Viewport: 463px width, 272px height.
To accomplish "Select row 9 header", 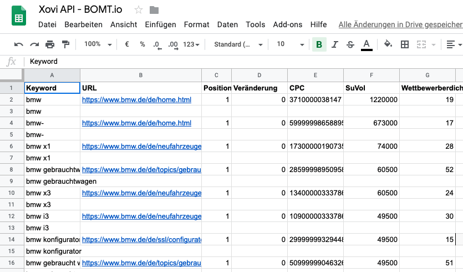I will click(x=12, y=181).
